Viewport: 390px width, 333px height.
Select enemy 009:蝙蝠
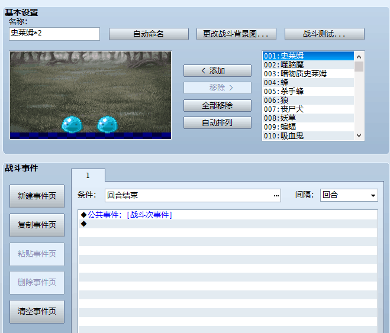[308, 127]
